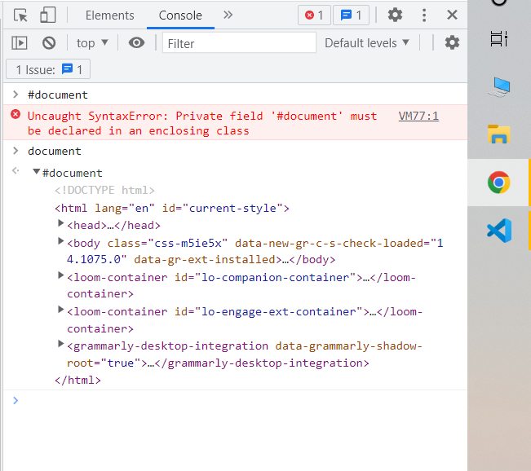The height and width of the screenshot is (471, 531).
Task: Toggle the device toolbar icon
Action: pyautogui.click(x=48, y=15)
